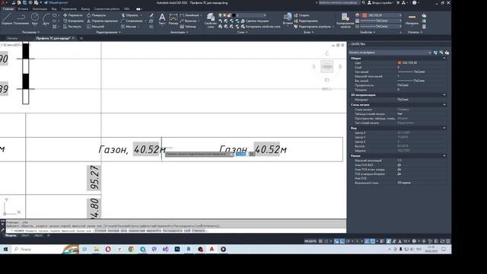Open the Главная ribbon tab
Screen dimensions: 487x274
[8, 9]
